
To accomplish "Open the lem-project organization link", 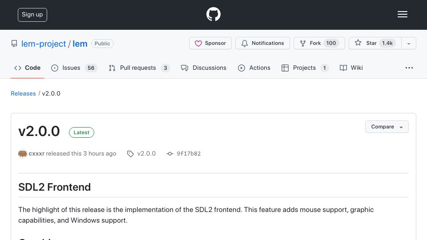I will 44,44.
